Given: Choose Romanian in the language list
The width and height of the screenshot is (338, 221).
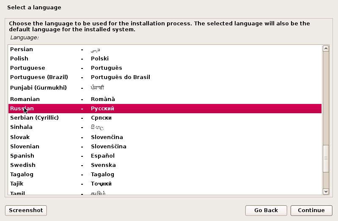Looking at the screenshot, I should pos(25,99).
